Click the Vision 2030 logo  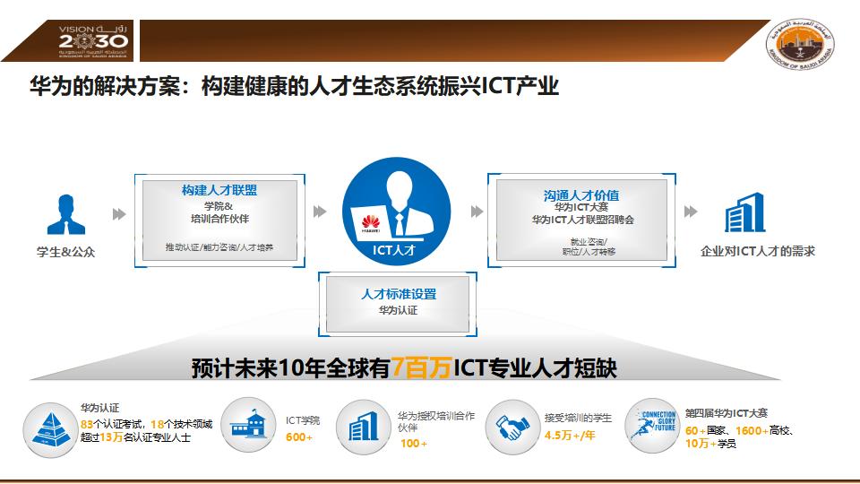coord(93,40)
